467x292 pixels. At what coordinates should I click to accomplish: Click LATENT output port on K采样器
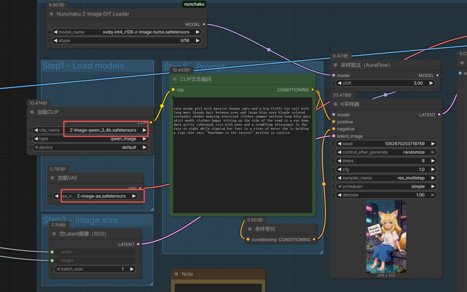439,115
